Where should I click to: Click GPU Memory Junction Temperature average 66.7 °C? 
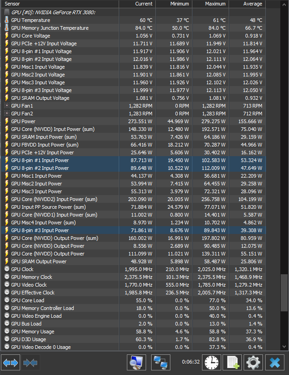[x=254, y=28]
